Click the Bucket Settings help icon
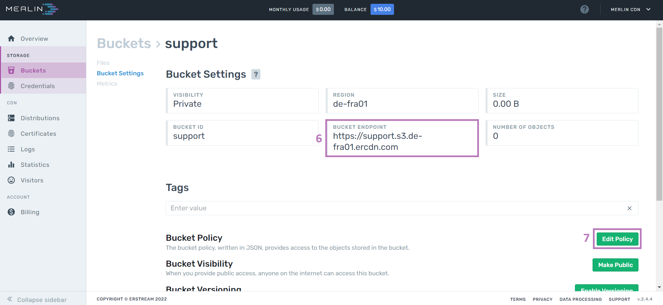 tap(256, 74)
